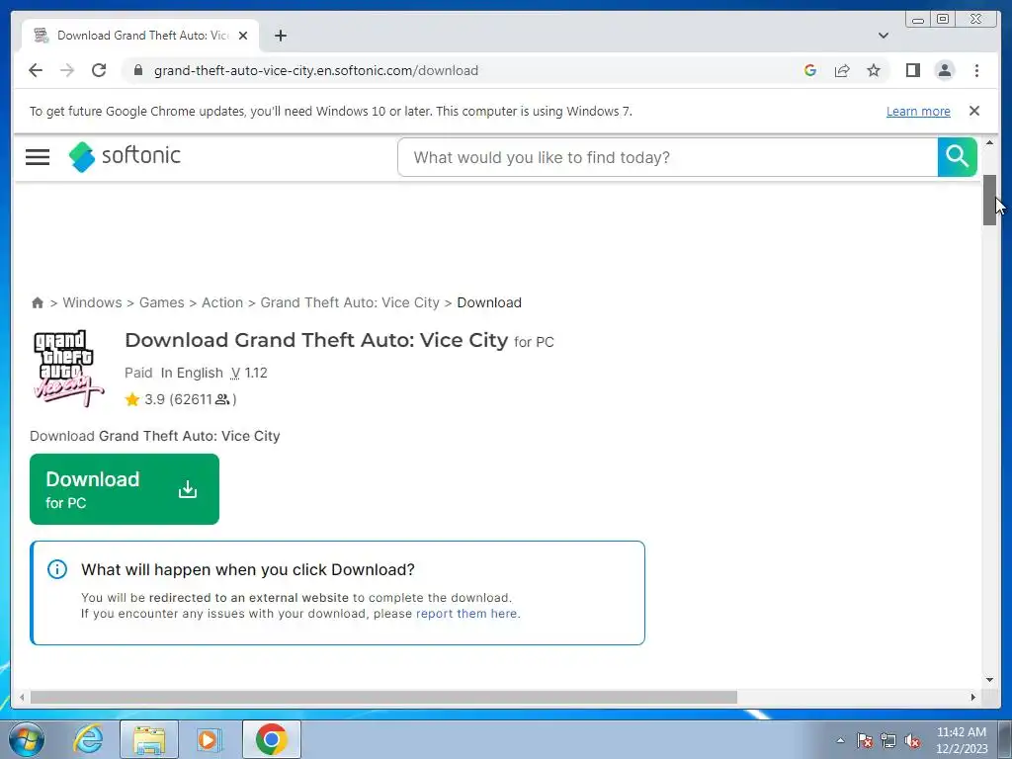Open the Learn more link
The height and width of the screenshot is (759, 1012).
tap(918, 111)
